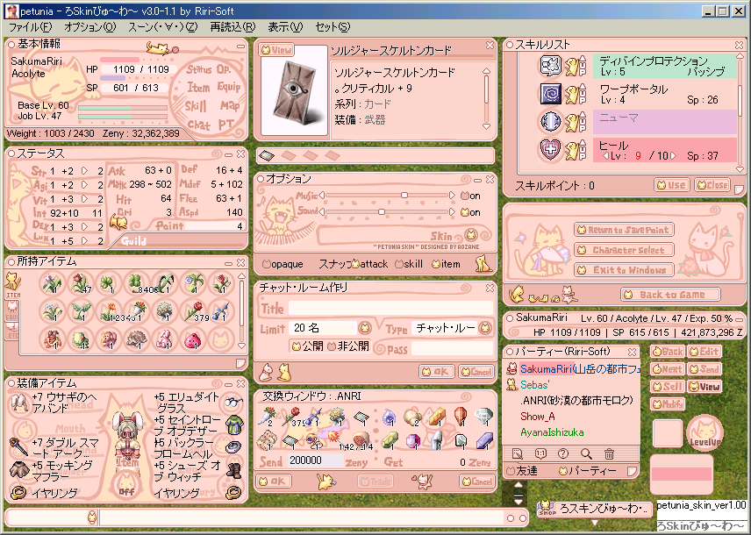Raise Agi stat with arrow
This screenshot has height=535, width=751.
85,184
